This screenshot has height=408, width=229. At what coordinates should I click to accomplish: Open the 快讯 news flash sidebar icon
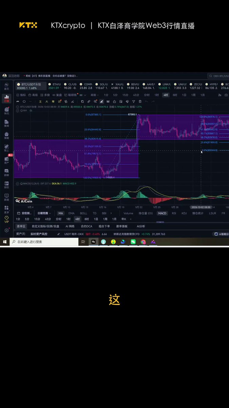coord(6,111)
